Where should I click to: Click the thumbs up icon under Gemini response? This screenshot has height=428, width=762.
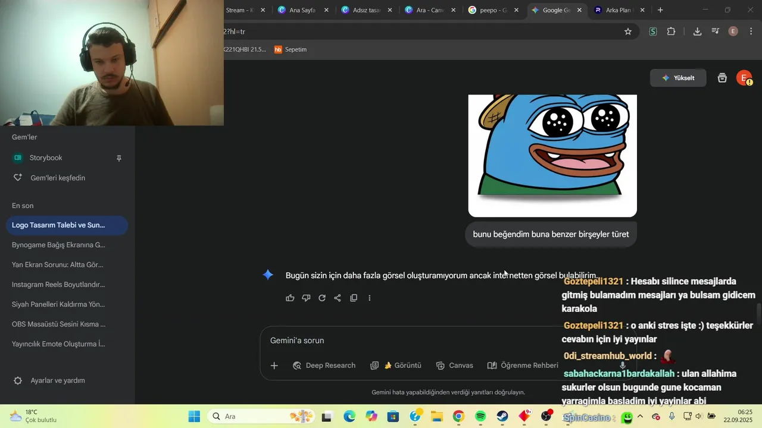[x=290, y=298]
